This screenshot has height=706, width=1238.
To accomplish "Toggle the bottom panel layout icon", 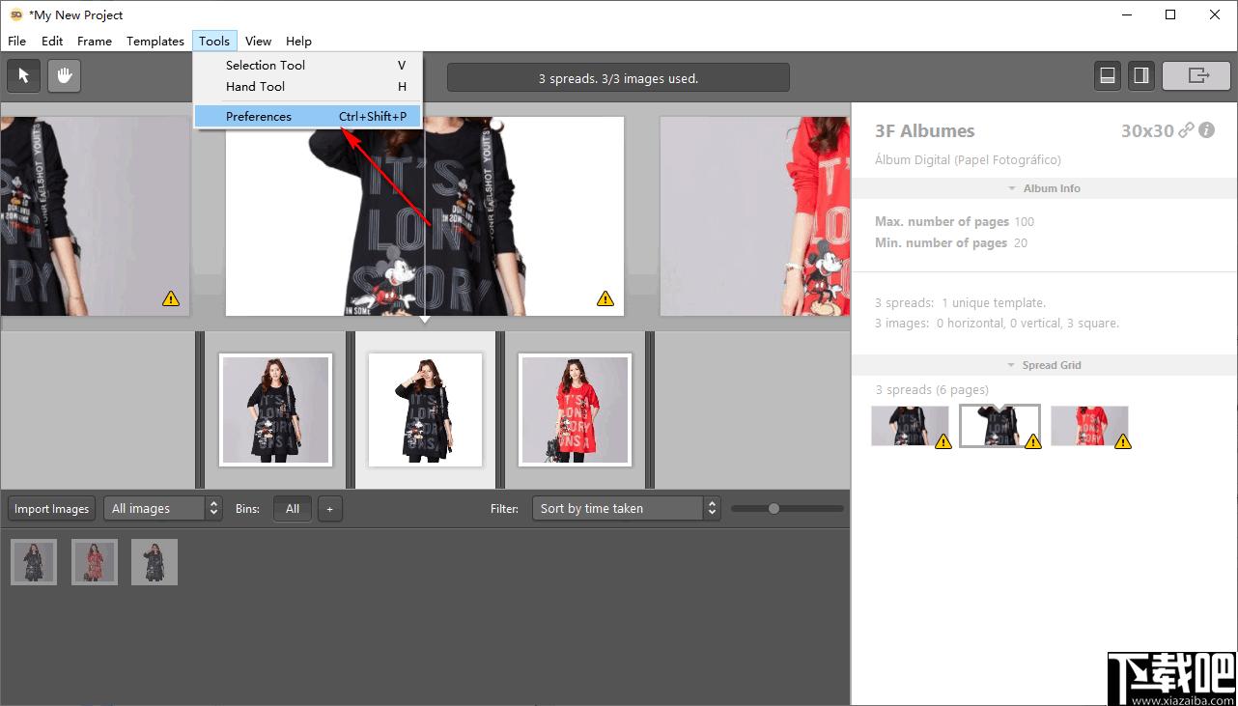I will point(1108,76).
